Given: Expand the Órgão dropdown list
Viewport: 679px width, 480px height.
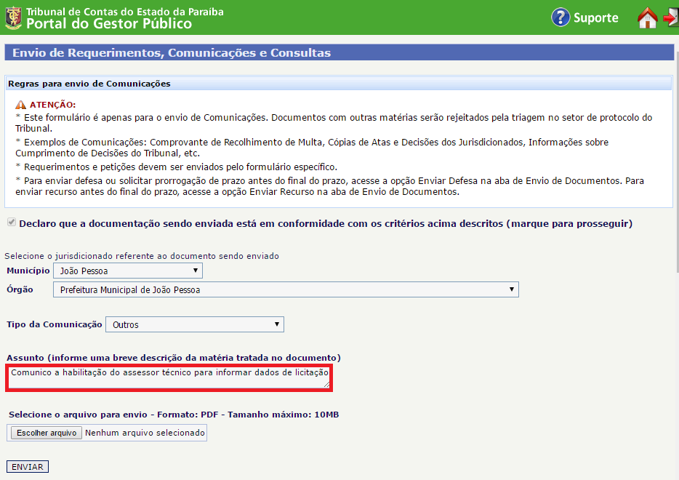Looking at the screenshot, I should (x=286, y=289).
